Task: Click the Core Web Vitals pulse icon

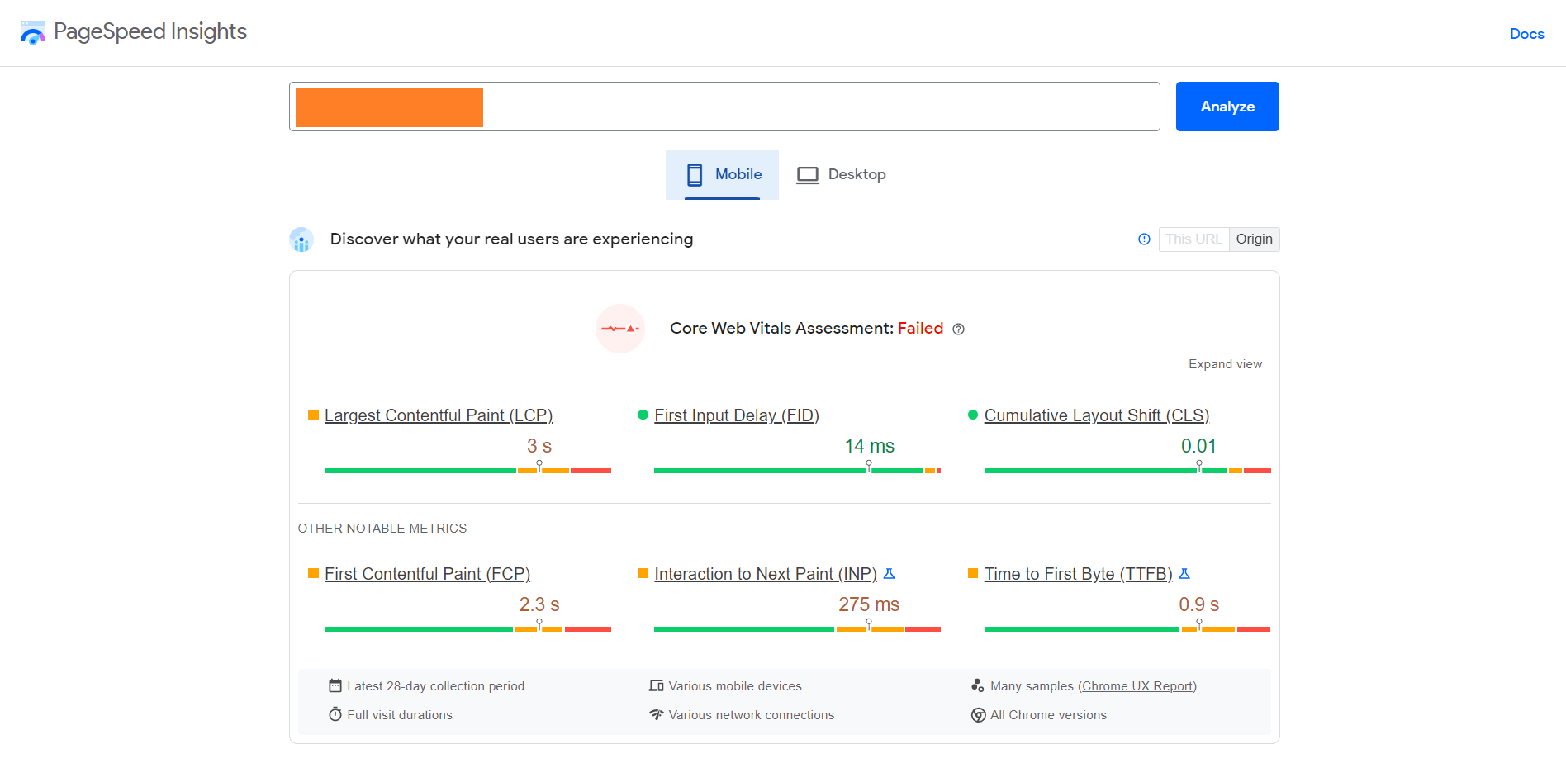Action: click(x=620, y=329)
